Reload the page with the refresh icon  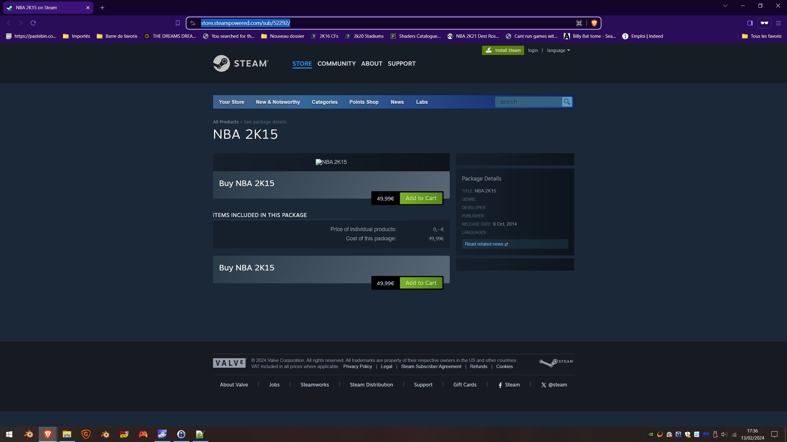click(x=33, y=23)
